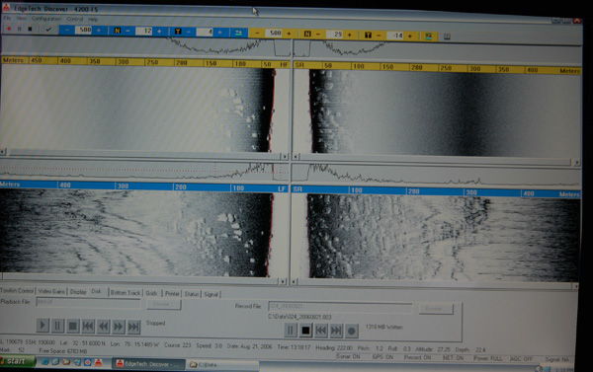Click the playback fast-forward button
The image size is (593, 372).
[118, 327]
